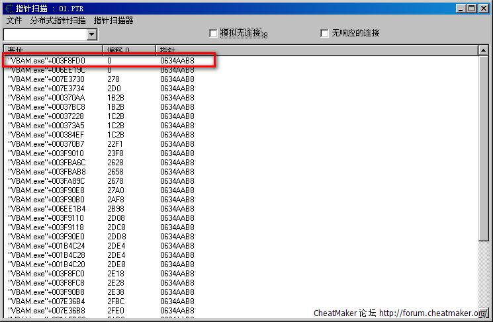Expand the combo box dropdown arrow
The width and height of the screenshot is (493, 322).
tap(91, 34)
